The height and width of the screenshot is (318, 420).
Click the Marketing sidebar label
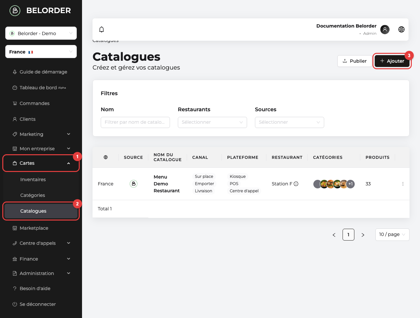click(x=31, y=134)
